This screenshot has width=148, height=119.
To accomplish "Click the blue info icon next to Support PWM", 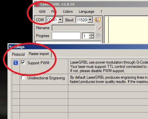I will [x=16, y=63].
